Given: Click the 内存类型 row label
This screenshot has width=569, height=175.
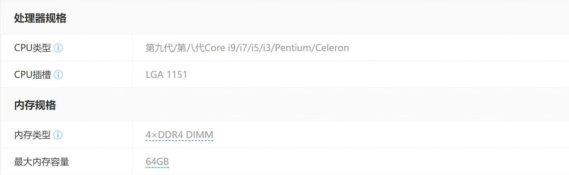Looking at the screenshot, I should pos(32,135).
